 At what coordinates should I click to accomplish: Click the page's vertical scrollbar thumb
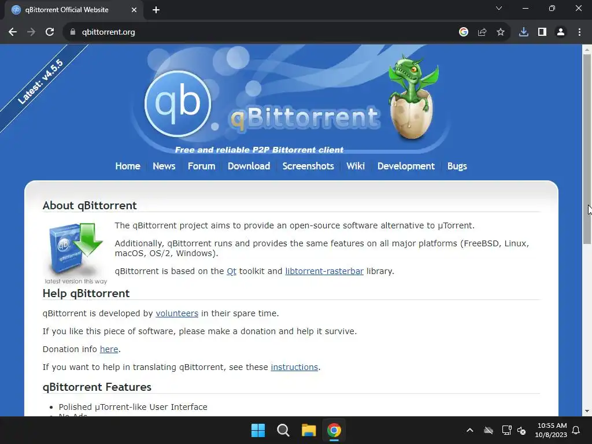[587, 149]
